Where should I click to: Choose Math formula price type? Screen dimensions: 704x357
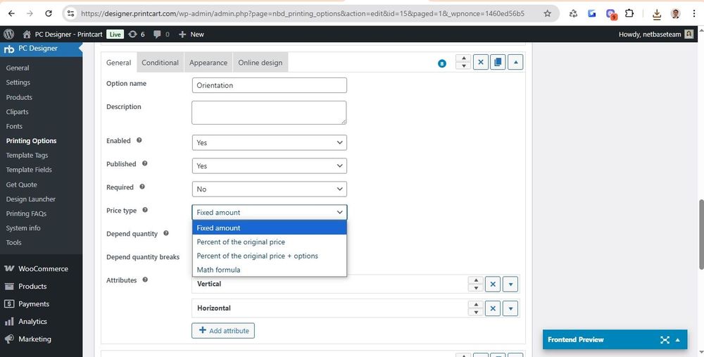(x=218, y=270)
